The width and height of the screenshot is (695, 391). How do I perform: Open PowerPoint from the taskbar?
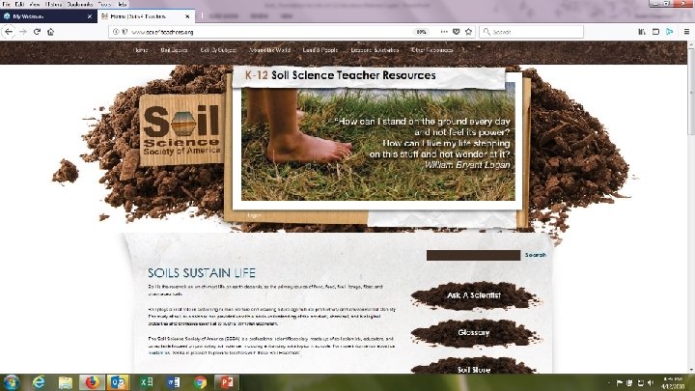pos(227,382)
